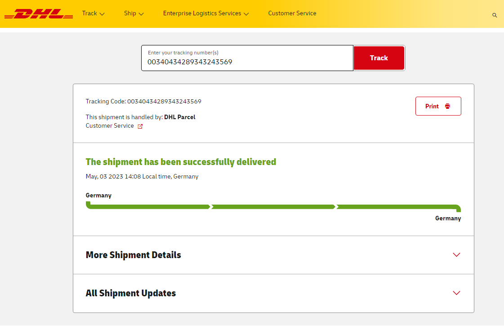This screenshot has height=326, width=504.
Task: Click the first green progress segment
Action: pos(148,207)
